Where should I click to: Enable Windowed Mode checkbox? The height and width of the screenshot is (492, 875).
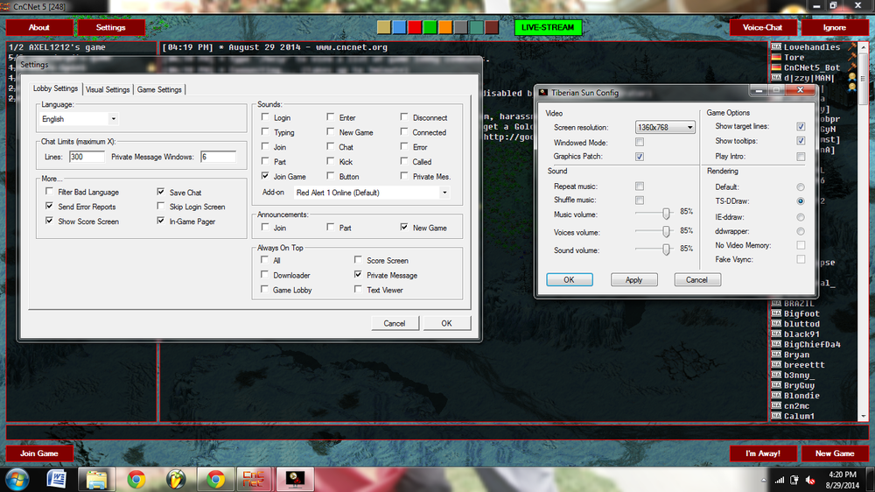pos(640,143)
